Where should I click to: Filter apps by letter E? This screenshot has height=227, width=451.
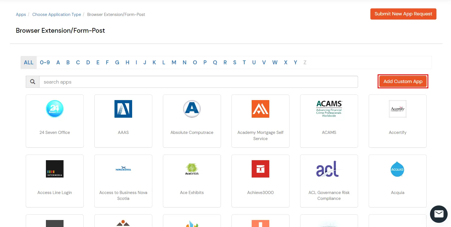pyautogui.click(x=98, y=62)
